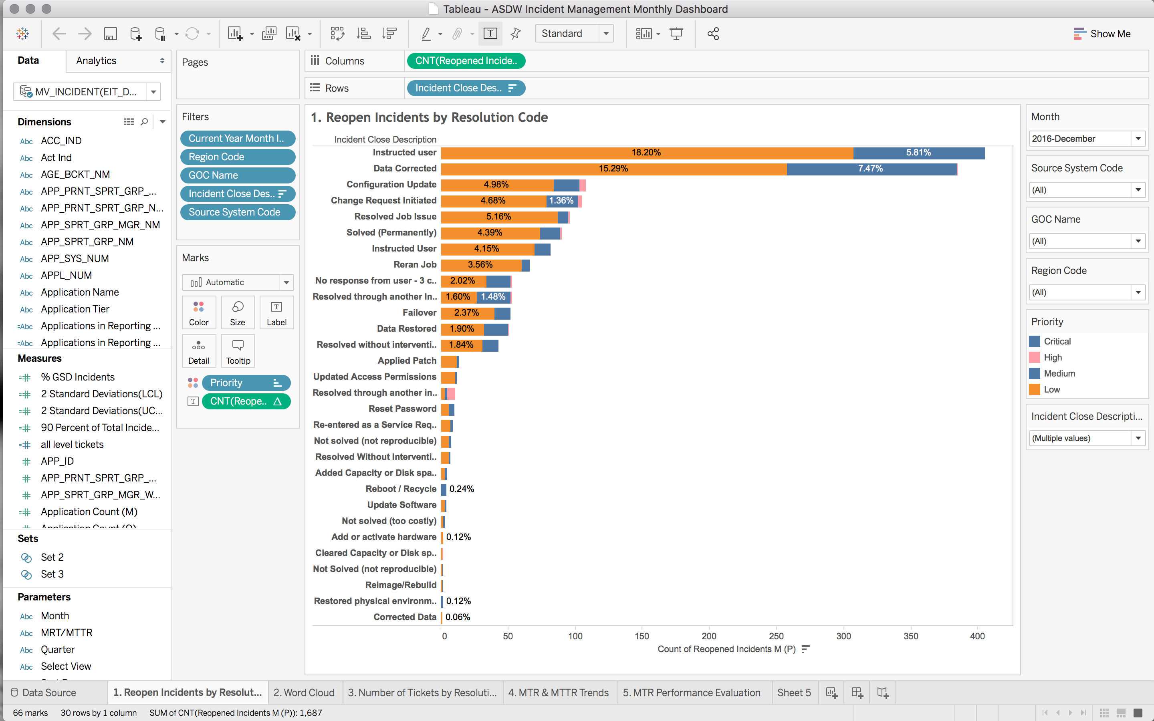Select Set 2 in the Sets list
The height and width of the screenshot is (721, 1154).
click(52, 557)
